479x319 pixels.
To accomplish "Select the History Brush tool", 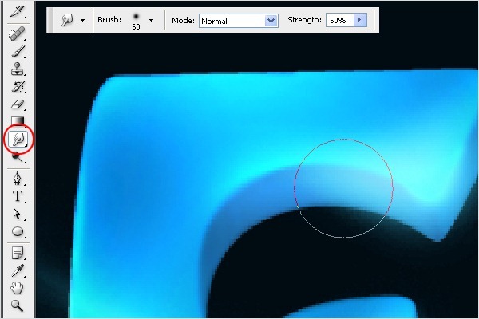I will click(x=18, y=87).
